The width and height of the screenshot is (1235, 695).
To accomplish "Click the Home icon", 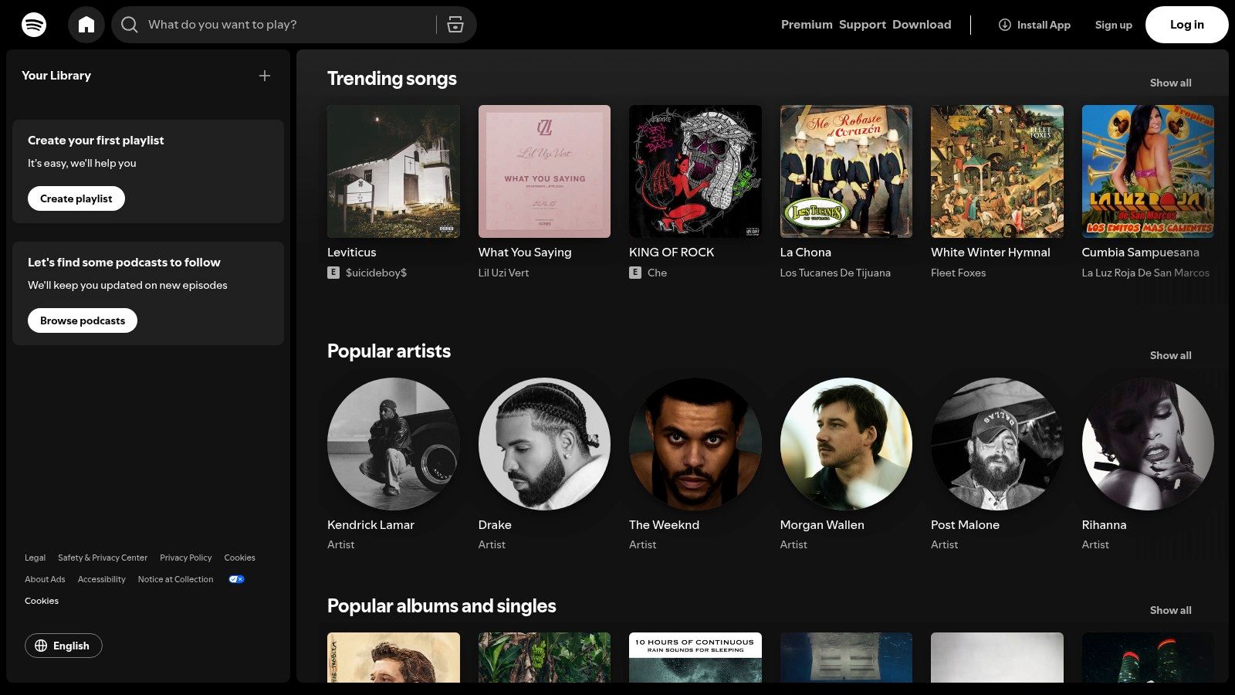I will pos(86,24).
